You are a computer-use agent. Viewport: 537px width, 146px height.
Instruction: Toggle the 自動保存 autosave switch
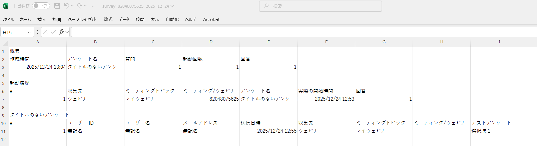[41, 6]
